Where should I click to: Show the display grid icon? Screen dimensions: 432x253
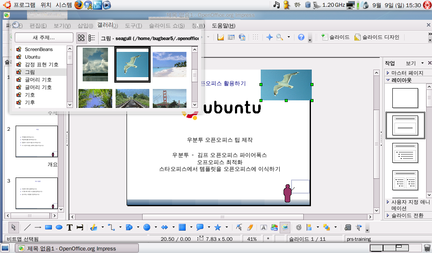click(x=255, y=37)
